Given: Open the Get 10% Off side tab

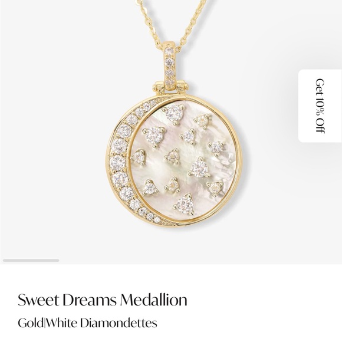Looking at the screenshot, I should pos(320,106).
